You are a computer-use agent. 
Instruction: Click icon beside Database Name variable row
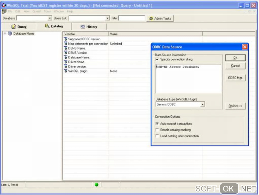(x=66, y=57)
